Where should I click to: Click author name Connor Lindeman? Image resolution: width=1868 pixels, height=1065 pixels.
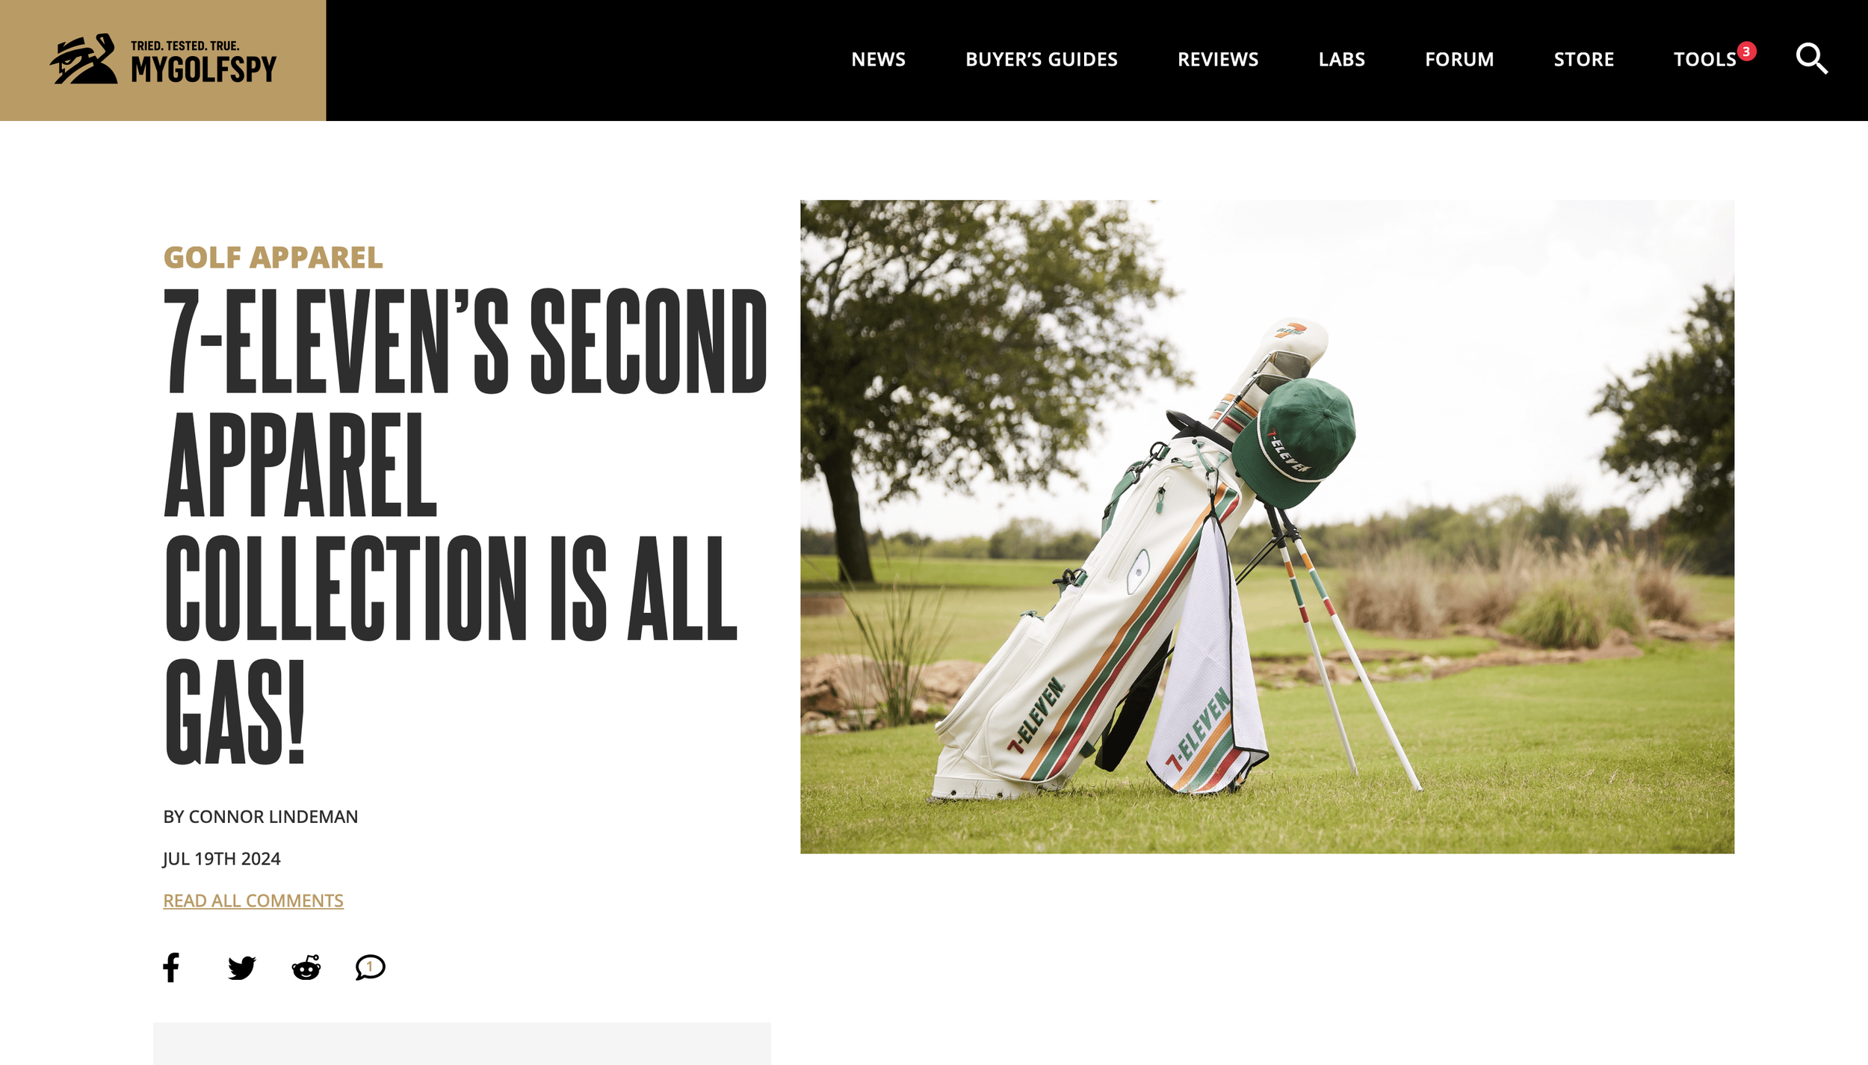tap(273, 816)
